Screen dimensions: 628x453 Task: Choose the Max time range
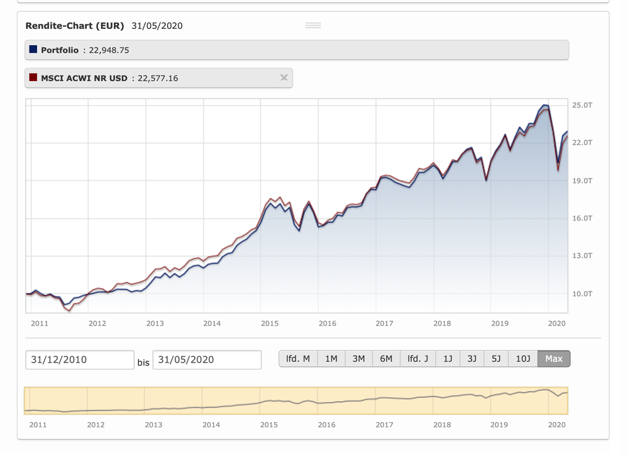click(554, 359)
